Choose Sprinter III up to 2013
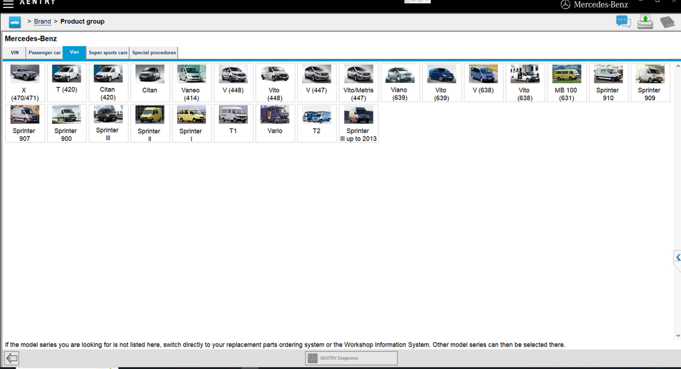This screenshot has height=369, width=681. pos(358,123)
